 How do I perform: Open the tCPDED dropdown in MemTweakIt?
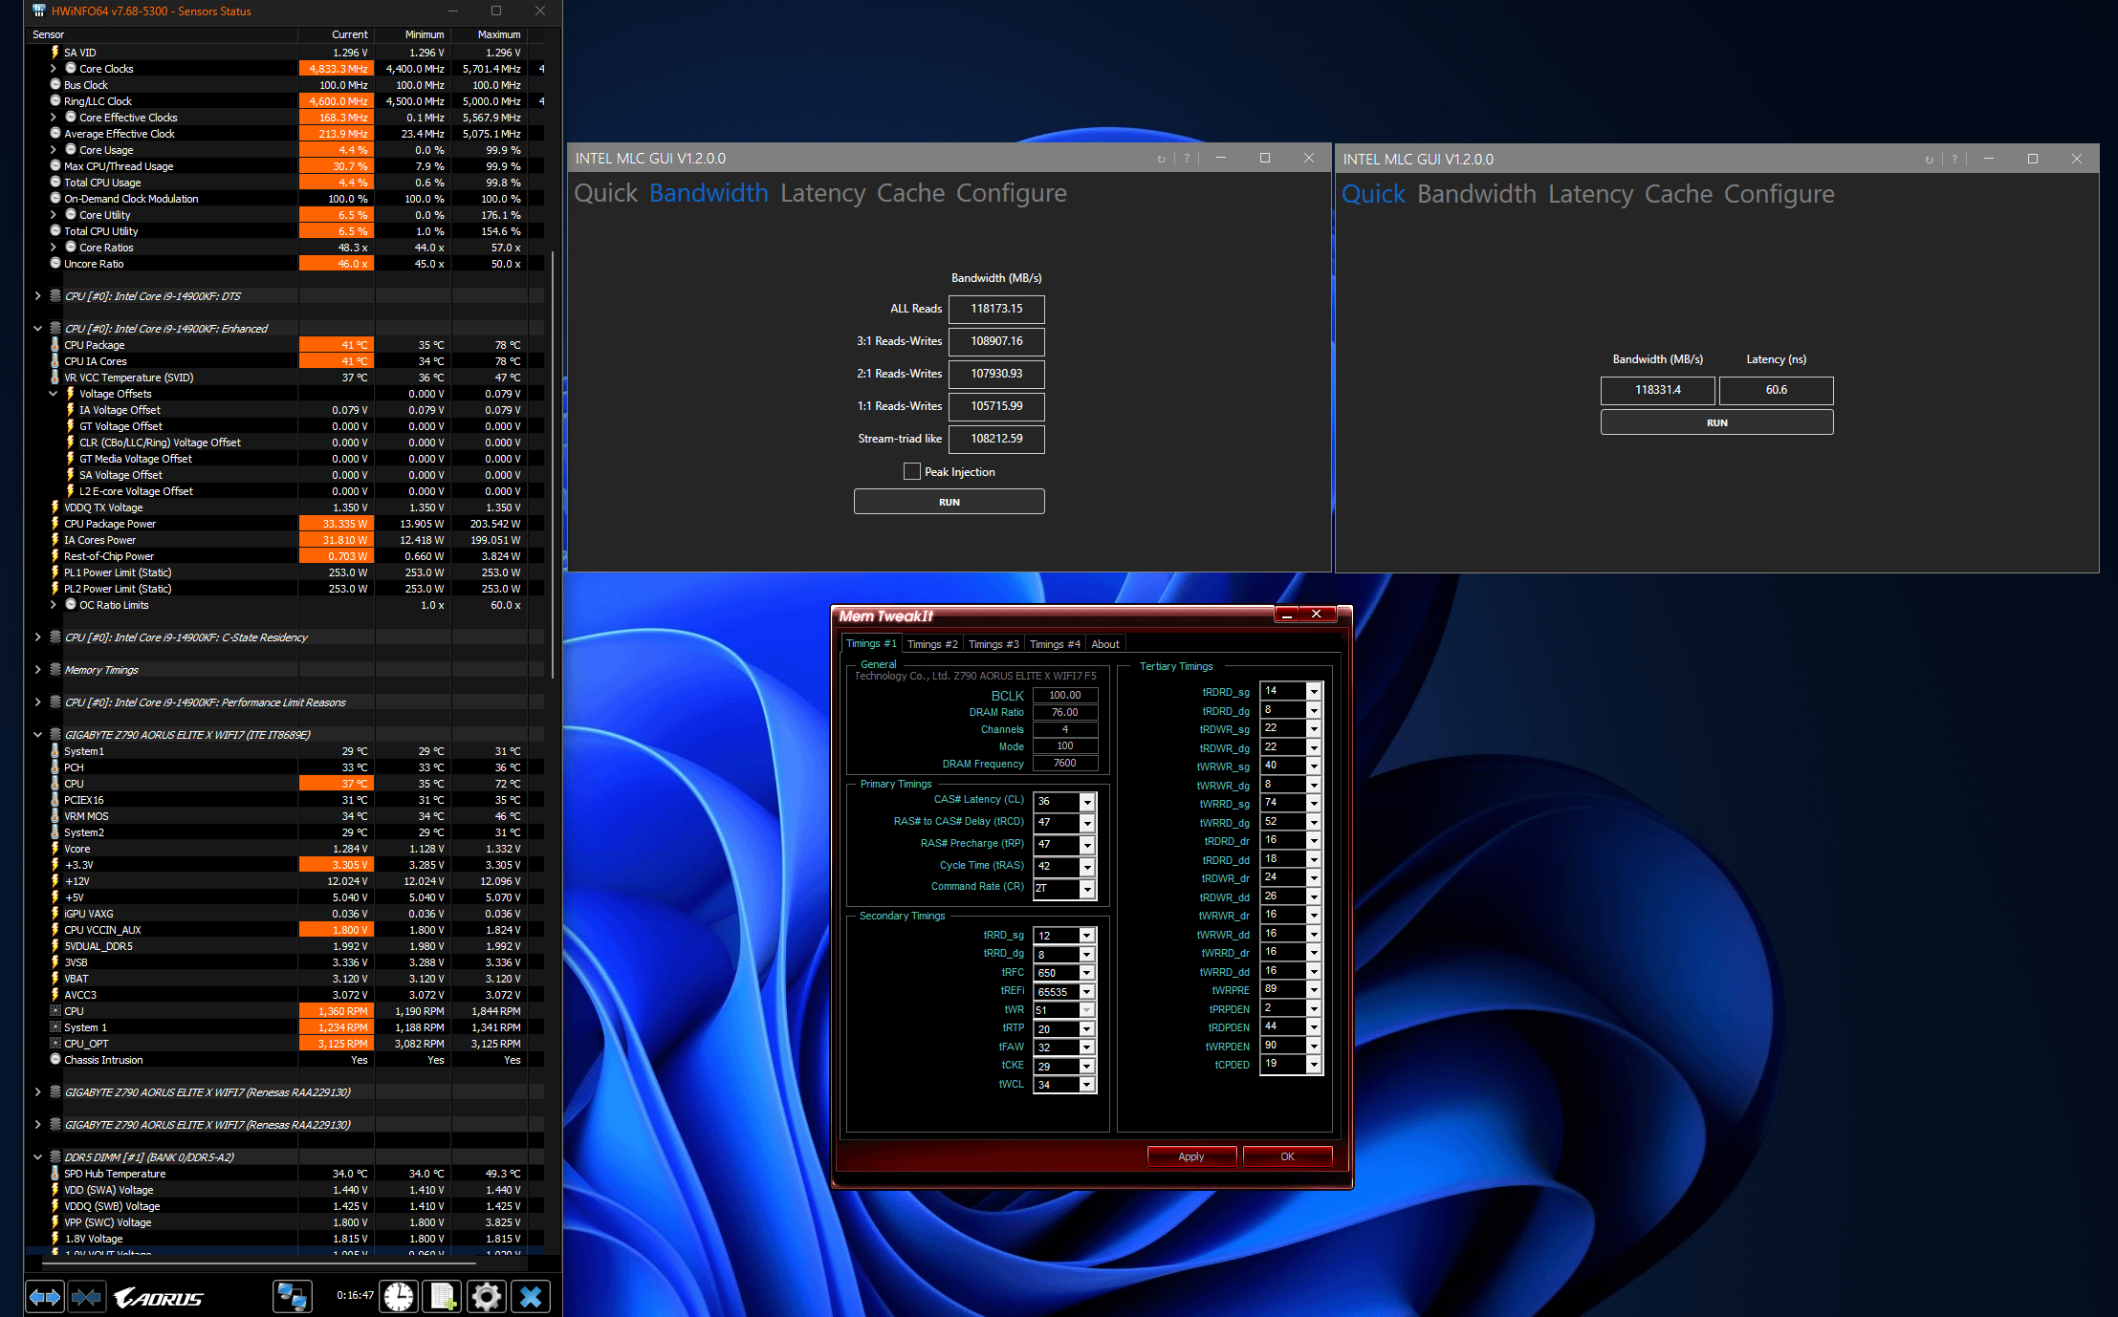tap(1314, 1064)
